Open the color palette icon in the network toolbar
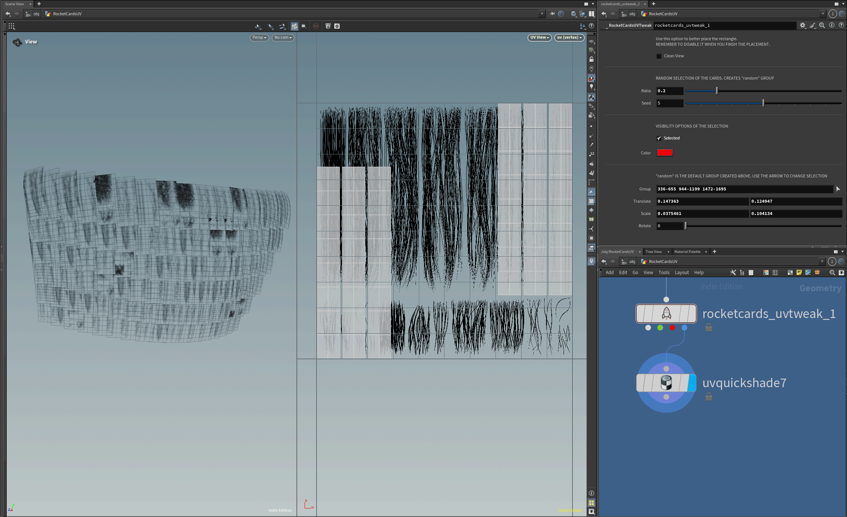The image size is (847, 517). point(766,273)
